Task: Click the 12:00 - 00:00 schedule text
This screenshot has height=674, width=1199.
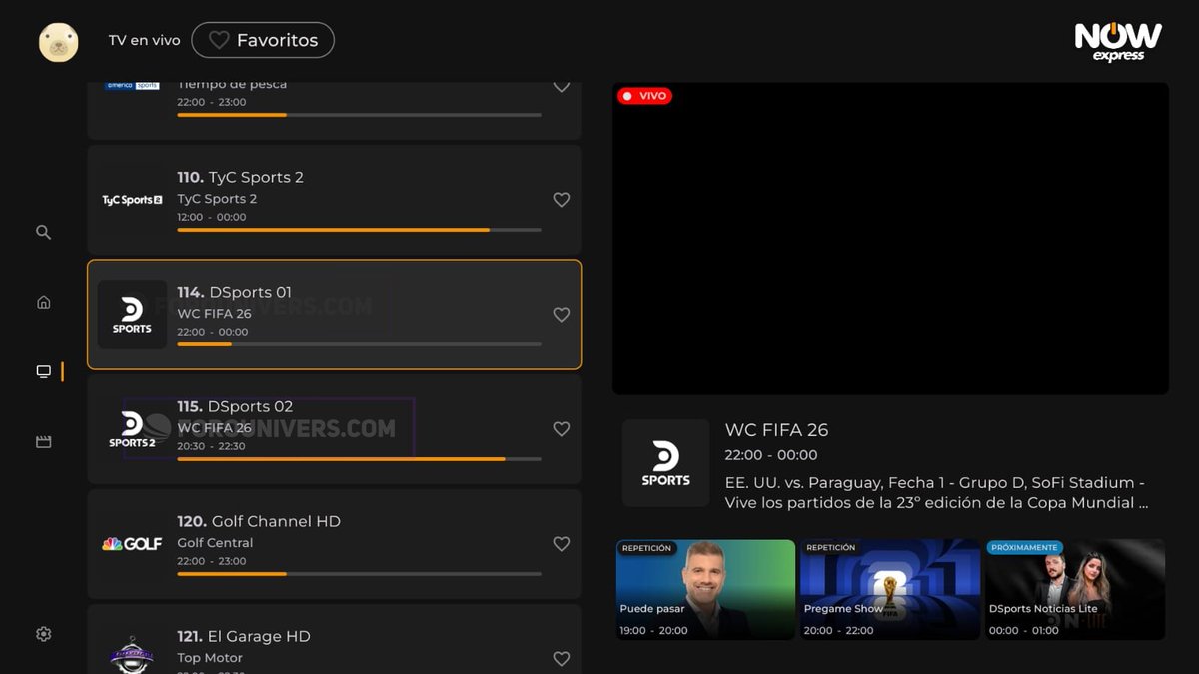Action: (212, 217)
